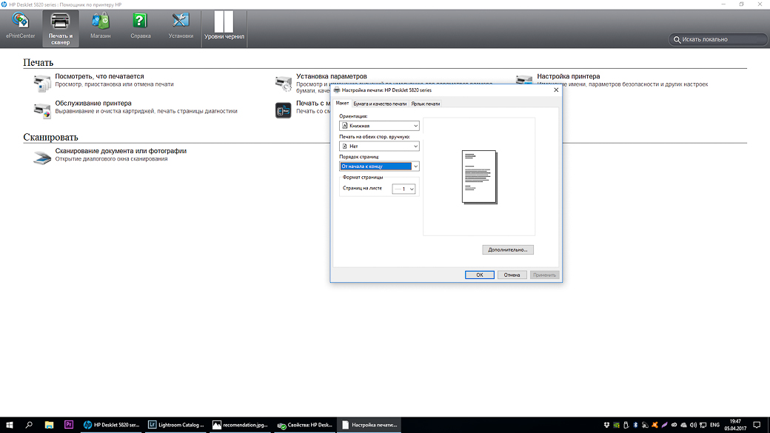Viewport: 770px width, 433px height.
Task: Click OK in print settings dialog
Action: [x=479, y=275]
